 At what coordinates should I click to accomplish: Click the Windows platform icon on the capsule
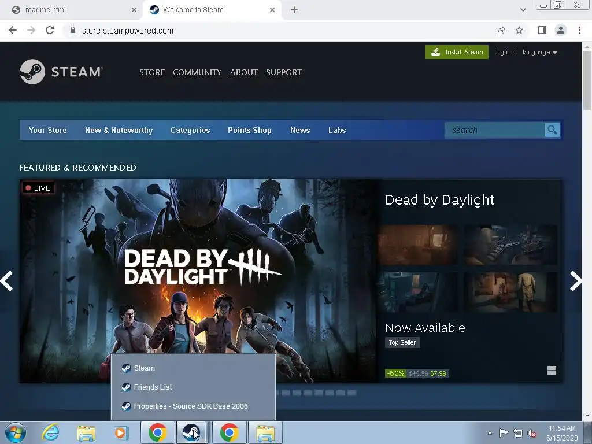click(552, 371)
